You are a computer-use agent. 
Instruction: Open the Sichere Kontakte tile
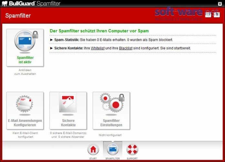68,110
